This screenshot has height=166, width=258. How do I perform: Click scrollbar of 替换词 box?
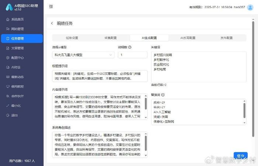tap(244, 111)
